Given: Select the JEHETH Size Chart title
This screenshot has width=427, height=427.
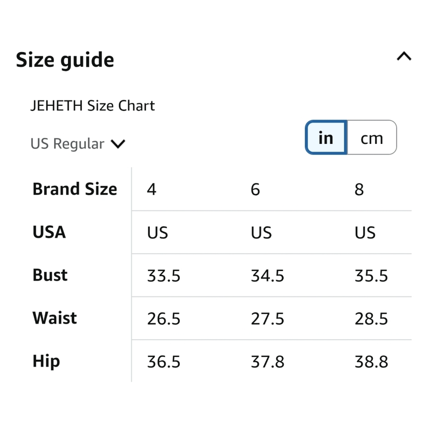Looking at the screenshot, I should click(93, 105).
